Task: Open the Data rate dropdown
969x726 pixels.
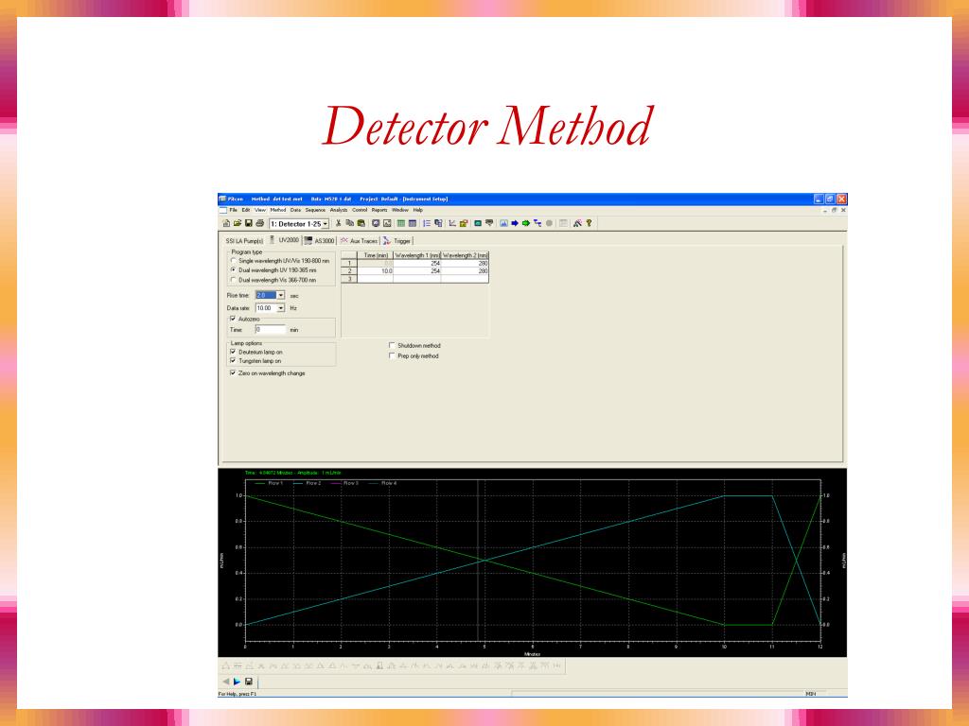Action: click(x=280, y=307)
